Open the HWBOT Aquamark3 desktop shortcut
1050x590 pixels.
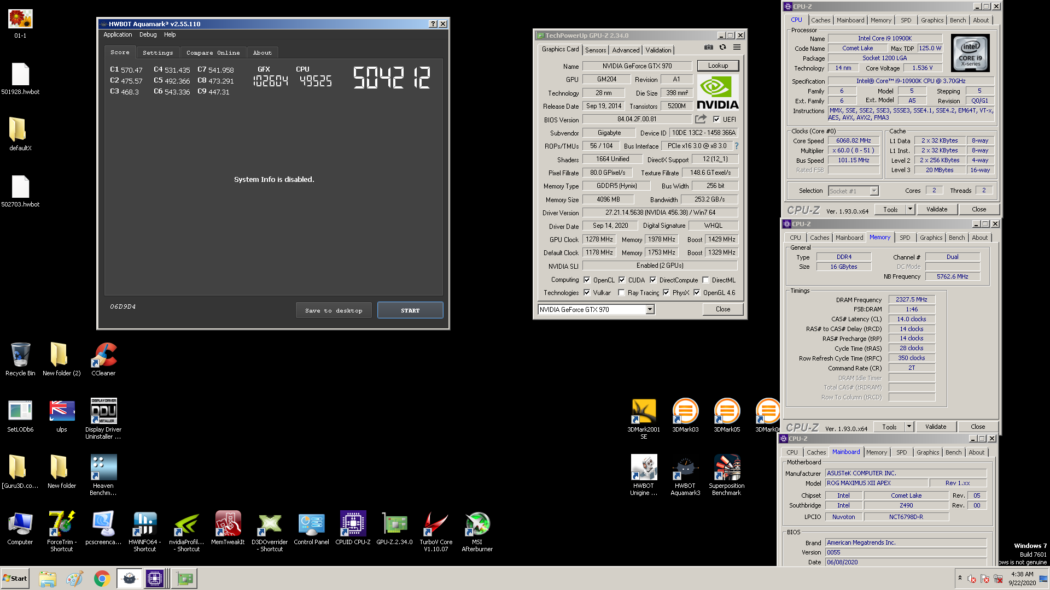tap(685, 475)
